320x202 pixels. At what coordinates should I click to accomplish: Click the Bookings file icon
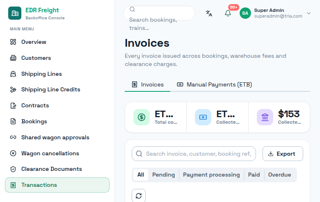tap(13, 121)
